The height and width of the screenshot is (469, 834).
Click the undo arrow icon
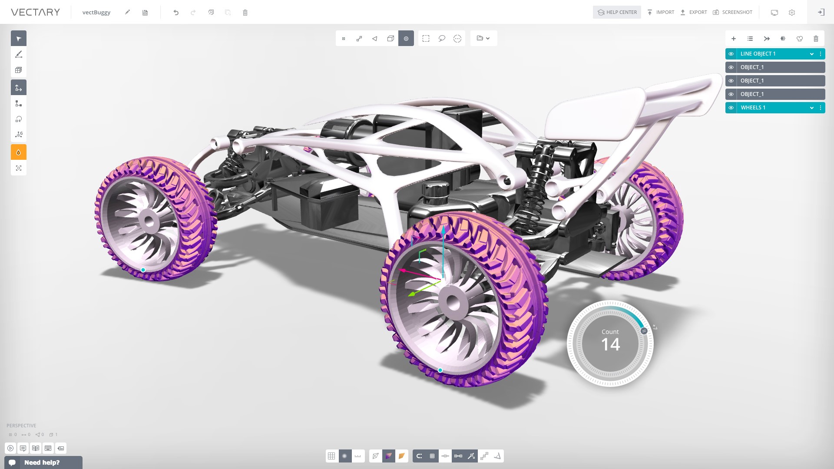pos(176,13)
